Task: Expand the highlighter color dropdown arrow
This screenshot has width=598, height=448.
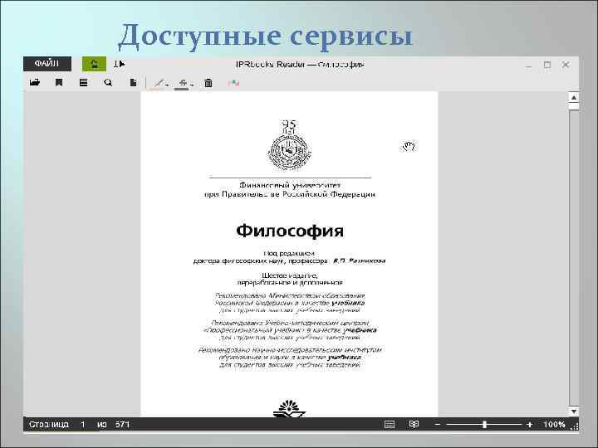Action: [x=167, y=85]
